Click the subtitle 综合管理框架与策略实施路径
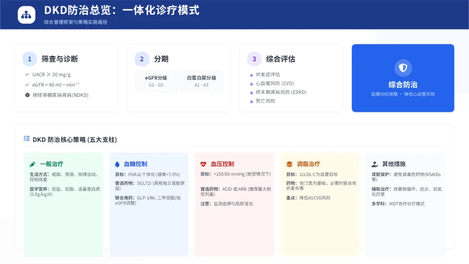The image size is (469, 264). pyautogui.click(x=76, y=22)
